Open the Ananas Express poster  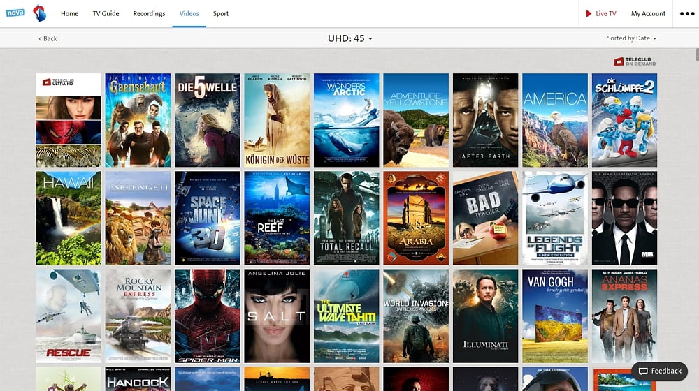point(624,316)
